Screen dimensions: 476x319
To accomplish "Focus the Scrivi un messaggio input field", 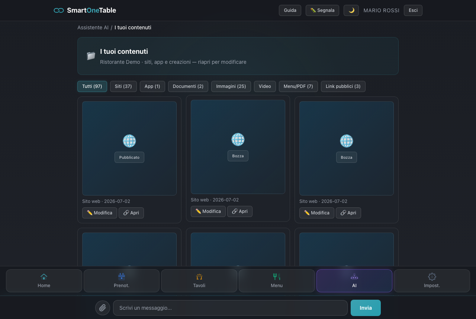I will coord(230,308).
